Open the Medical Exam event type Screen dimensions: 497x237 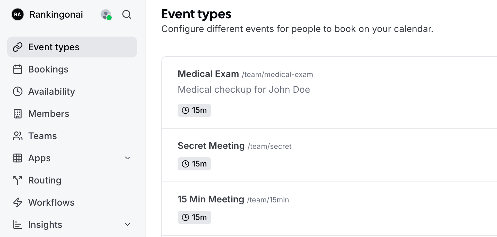[208, 74]
